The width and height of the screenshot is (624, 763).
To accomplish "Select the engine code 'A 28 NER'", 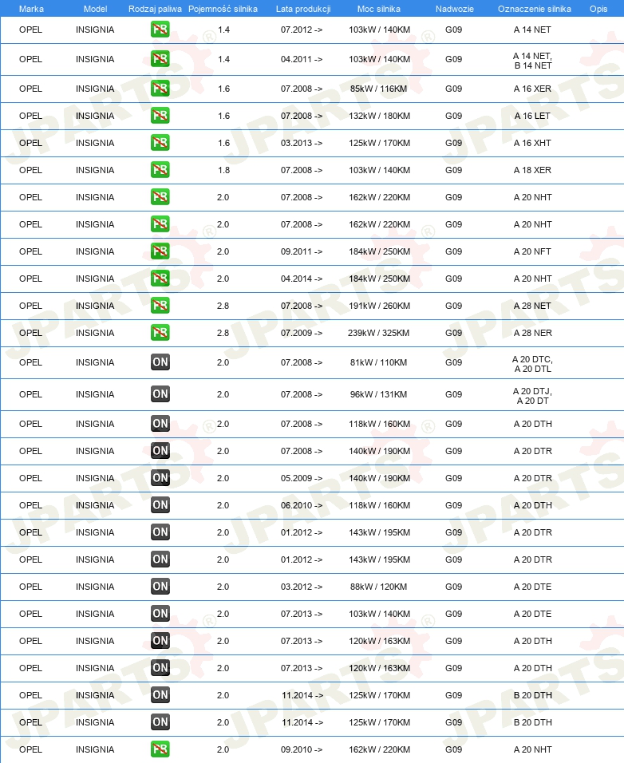I will (x=532, y=334).
